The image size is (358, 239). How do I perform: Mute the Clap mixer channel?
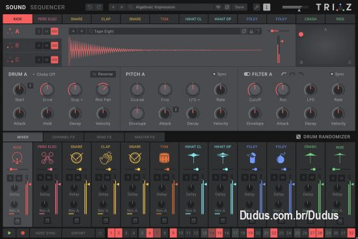[x=107, y=177]
